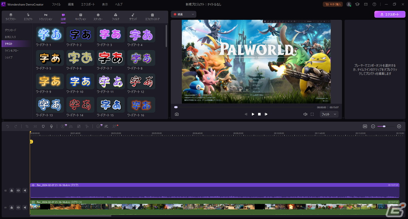Open the 表示 menu
The height and width of the screenshot is (219, 408).
(105, 4)
